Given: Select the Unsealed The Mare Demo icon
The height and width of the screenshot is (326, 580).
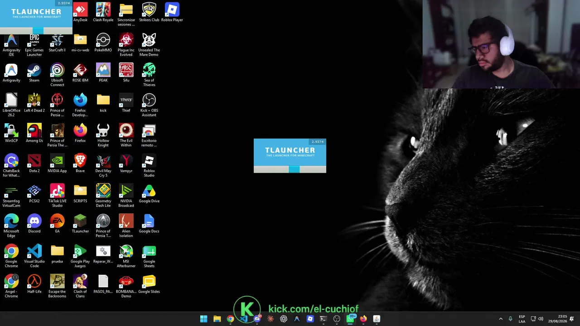Looking at the screenshot, I should (x=149, y=45).
